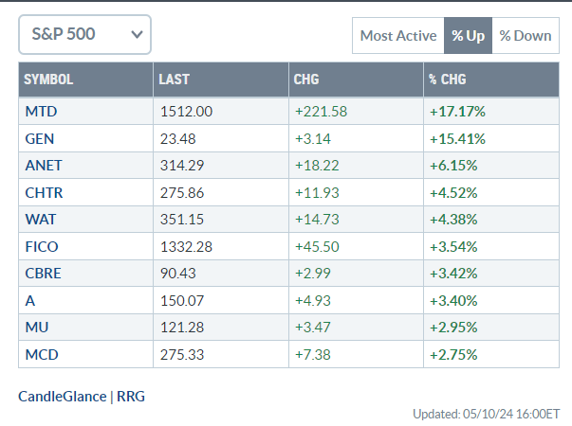Click the ticker symbol A link
The height and width of the screenshot is (426, 572).
click(30, 301)
